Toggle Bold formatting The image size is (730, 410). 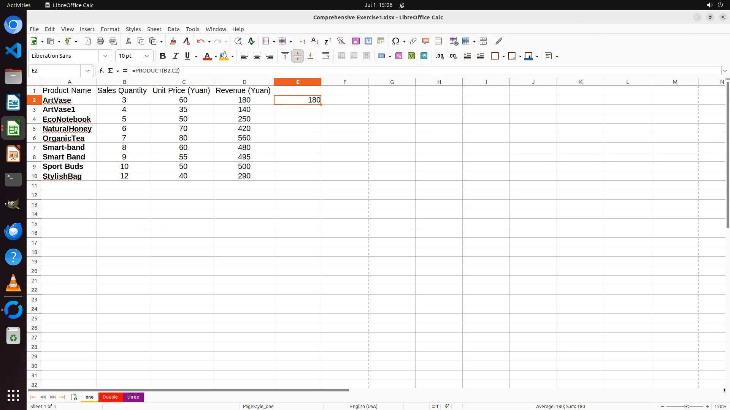tap(163, 56)
